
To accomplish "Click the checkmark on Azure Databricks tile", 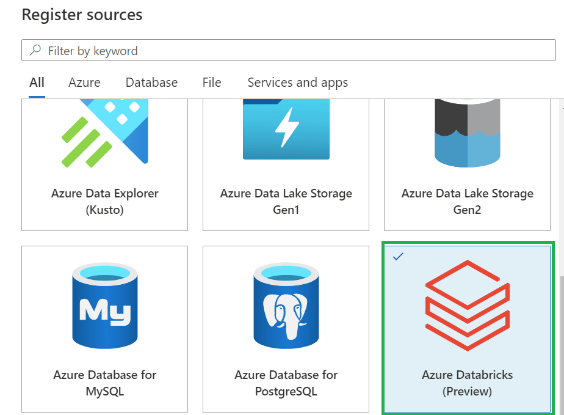I will coord(398,257).
